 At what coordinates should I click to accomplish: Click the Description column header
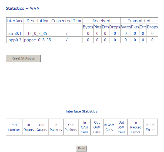click(38, 21)
